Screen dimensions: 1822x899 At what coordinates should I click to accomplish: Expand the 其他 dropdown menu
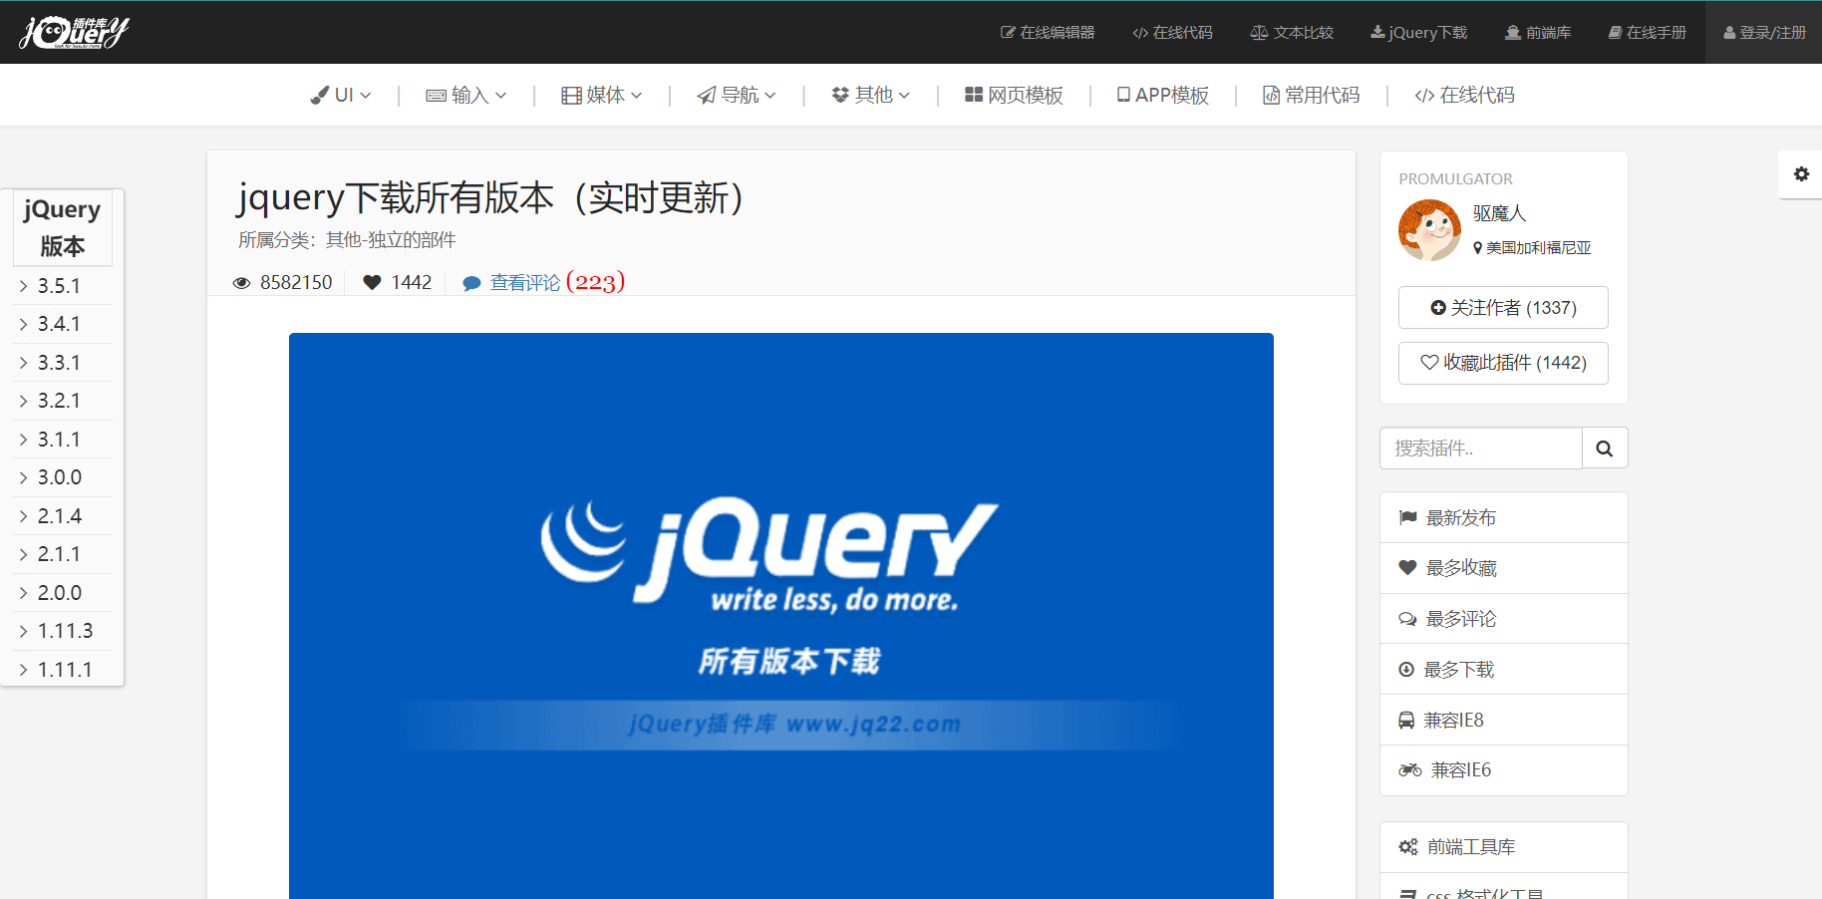(x=871, y=95)
